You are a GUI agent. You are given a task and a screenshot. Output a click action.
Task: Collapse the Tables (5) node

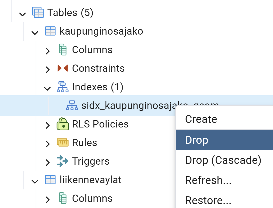pyautogui.click(x=22, y=13)
